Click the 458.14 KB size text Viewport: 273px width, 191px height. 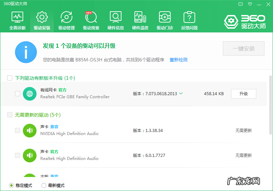[x=214, y=94]
